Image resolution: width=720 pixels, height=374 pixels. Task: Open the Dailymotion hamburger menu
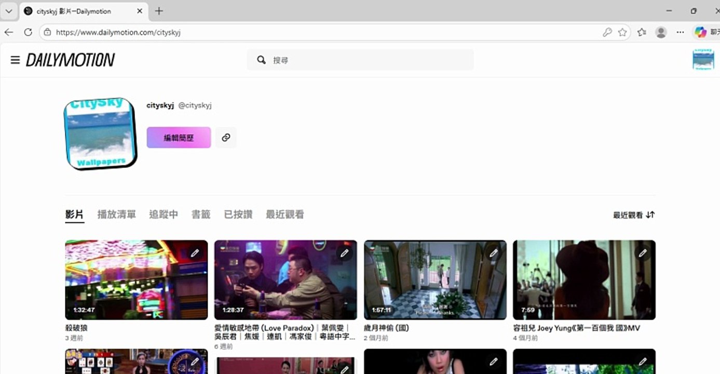(15, 60)
